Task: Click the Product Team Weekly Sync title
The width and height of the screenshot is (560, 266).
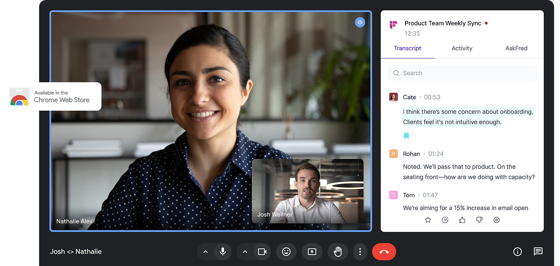Action: pyautogui.click(x=443, y=23)
